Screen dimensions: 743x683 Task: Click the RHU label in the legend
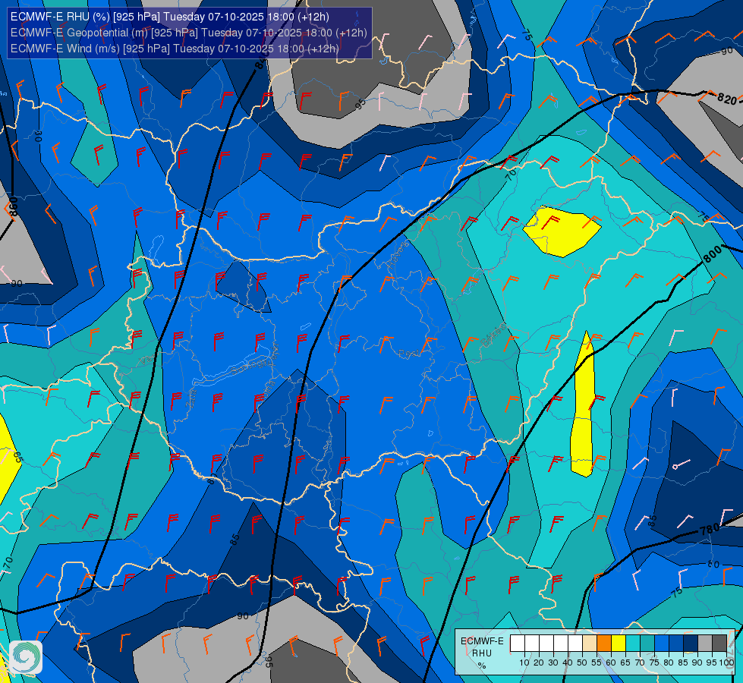(482, 653)
